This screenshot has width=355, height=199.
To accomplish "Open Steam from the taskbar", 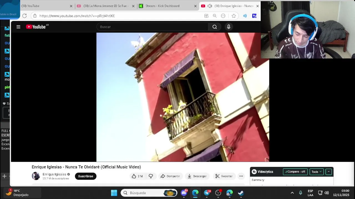I will [x=241, y=193].
